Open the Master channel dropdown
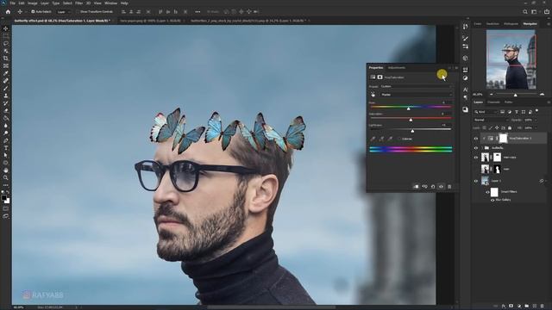Screen dimensions: 552x310 click(x=416, y=95)
